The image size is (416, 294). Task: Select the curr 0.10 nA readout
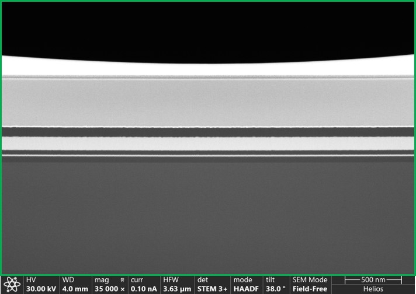point(144,285)
